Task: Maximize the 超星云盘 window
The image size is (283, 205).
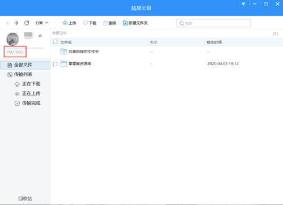Action: pos(266,4)
